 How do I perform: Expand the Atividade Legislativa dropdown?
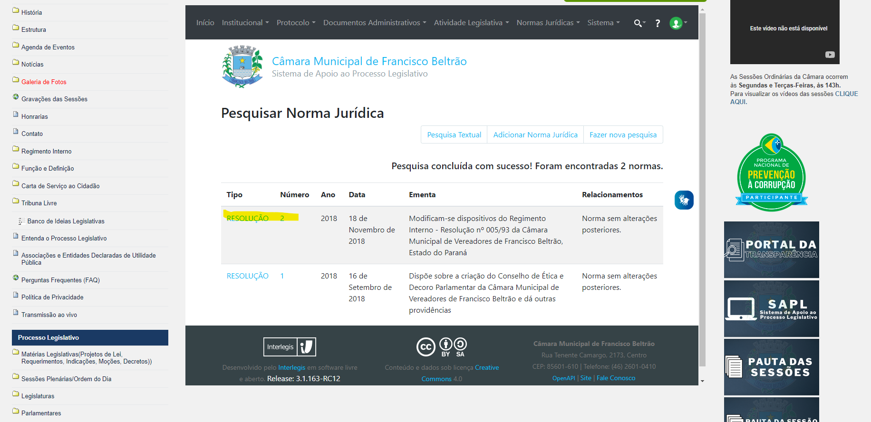(x=471, y=23)
